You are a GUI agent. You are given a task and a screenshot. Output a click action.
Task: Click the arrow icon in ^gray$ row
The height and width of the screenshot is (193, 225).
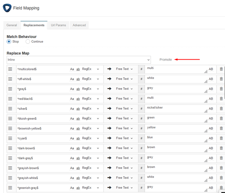coord(109,89)
